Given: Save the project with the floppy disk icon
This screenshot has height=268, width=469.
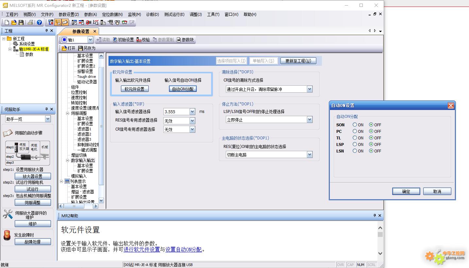Looking at the screenshot, I should 21,22.
